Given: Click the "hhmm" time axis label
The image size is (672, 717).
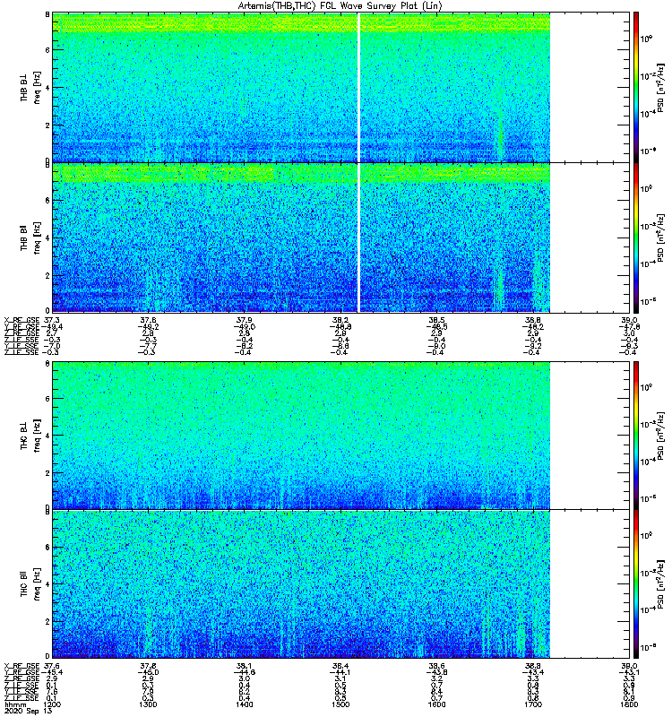Looking at the screenshot, I should click(15, 704).
